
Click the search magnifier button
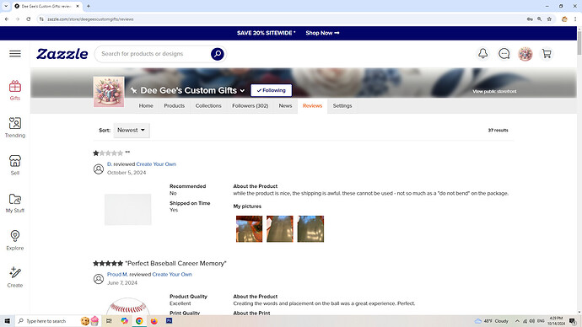pos(217,54)
